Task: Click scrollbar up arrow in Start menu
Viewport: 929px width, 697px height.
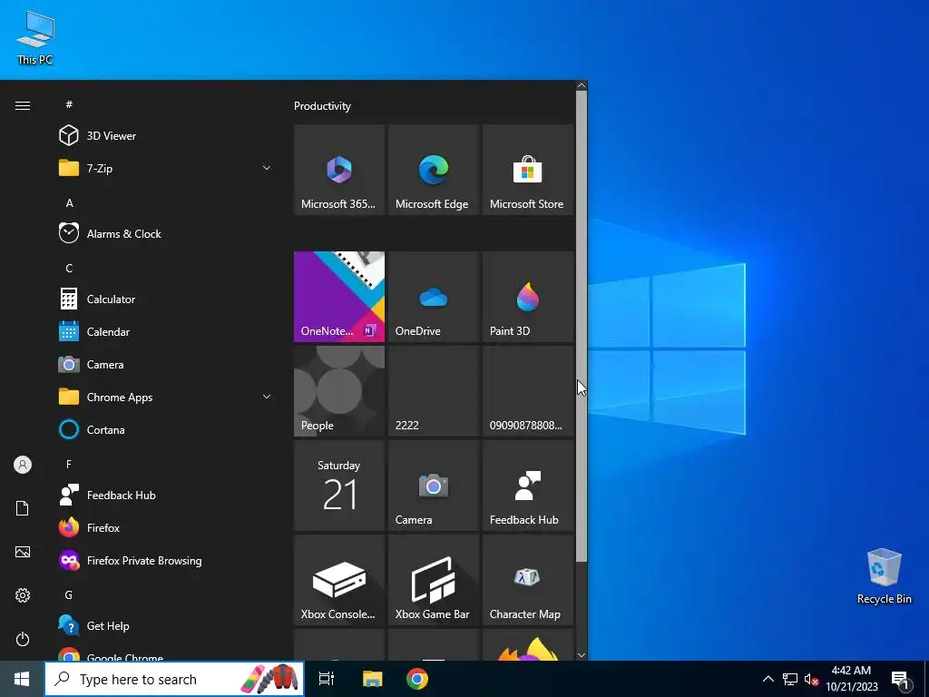Action: [x=582, y=85]
